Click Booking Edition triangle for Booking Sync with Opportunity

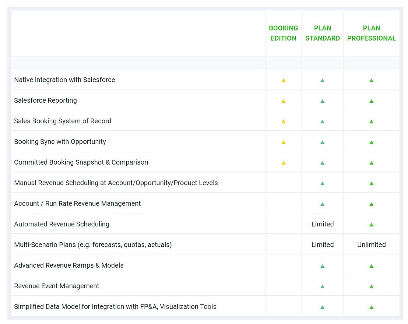(x=283, y=142)
